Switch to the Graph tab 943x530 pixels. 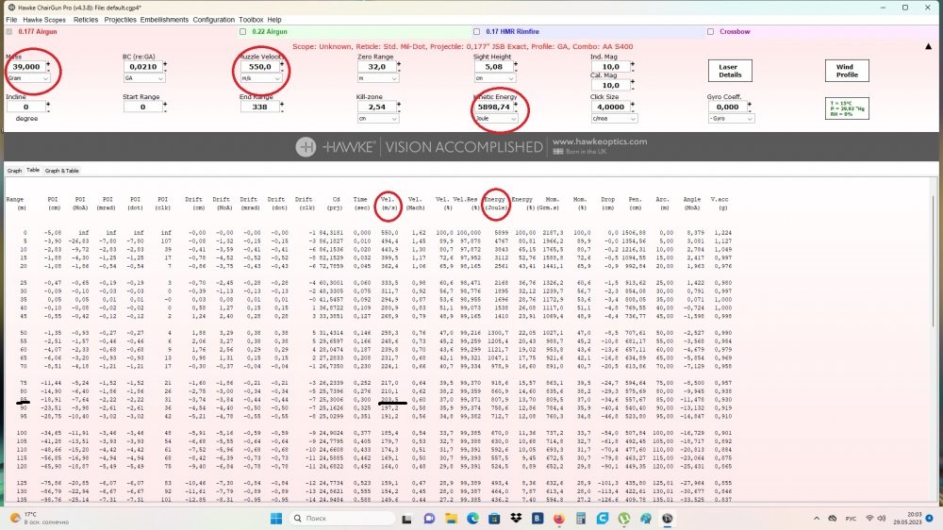point(14,171)
